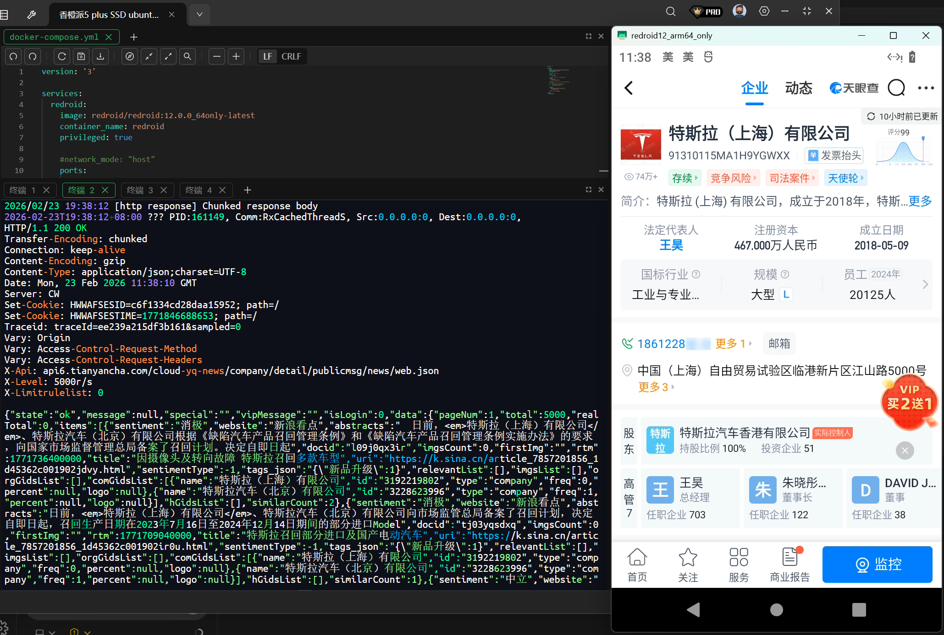Select the 企业 tab in Tianyancha
The height and width of the screenshot is (635, 944).
pyautogui.click(x=755, y=88)
